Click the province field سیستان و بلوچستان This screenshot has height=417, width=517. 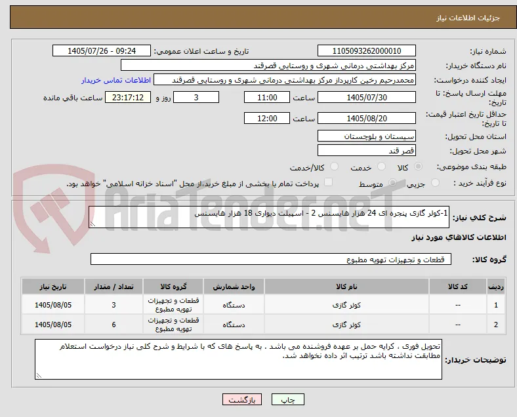[366, 136]
